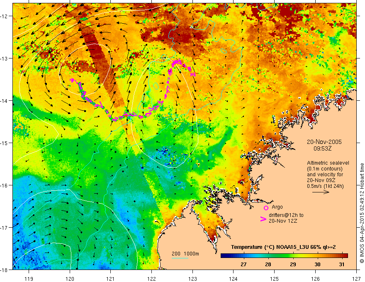Click the latitude -17 axis label
365x282 pixels.
click(x=4, y=228)
